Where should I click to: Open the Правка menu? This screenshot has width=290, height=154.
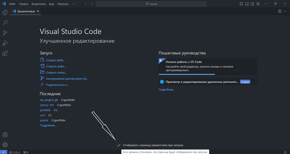tap(24, 4)
